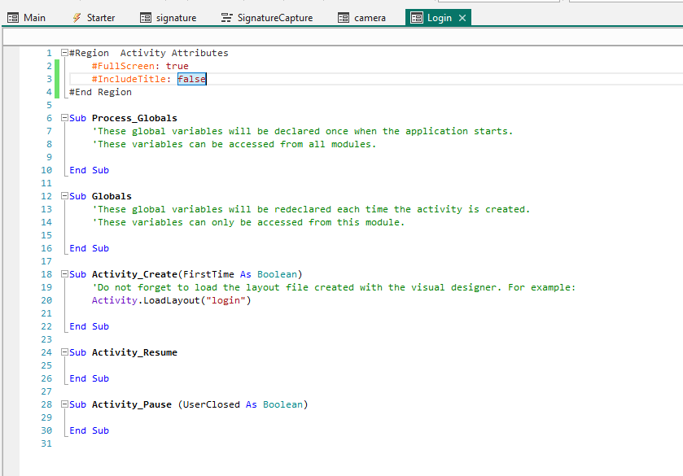Close the Login tab
Viewport: 683px width, 476px height.
pos(462,18)
